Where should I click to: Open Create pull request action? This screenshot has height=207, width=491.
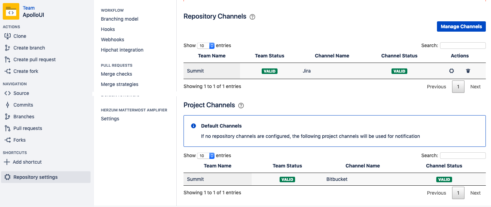[x=34, y=59]
